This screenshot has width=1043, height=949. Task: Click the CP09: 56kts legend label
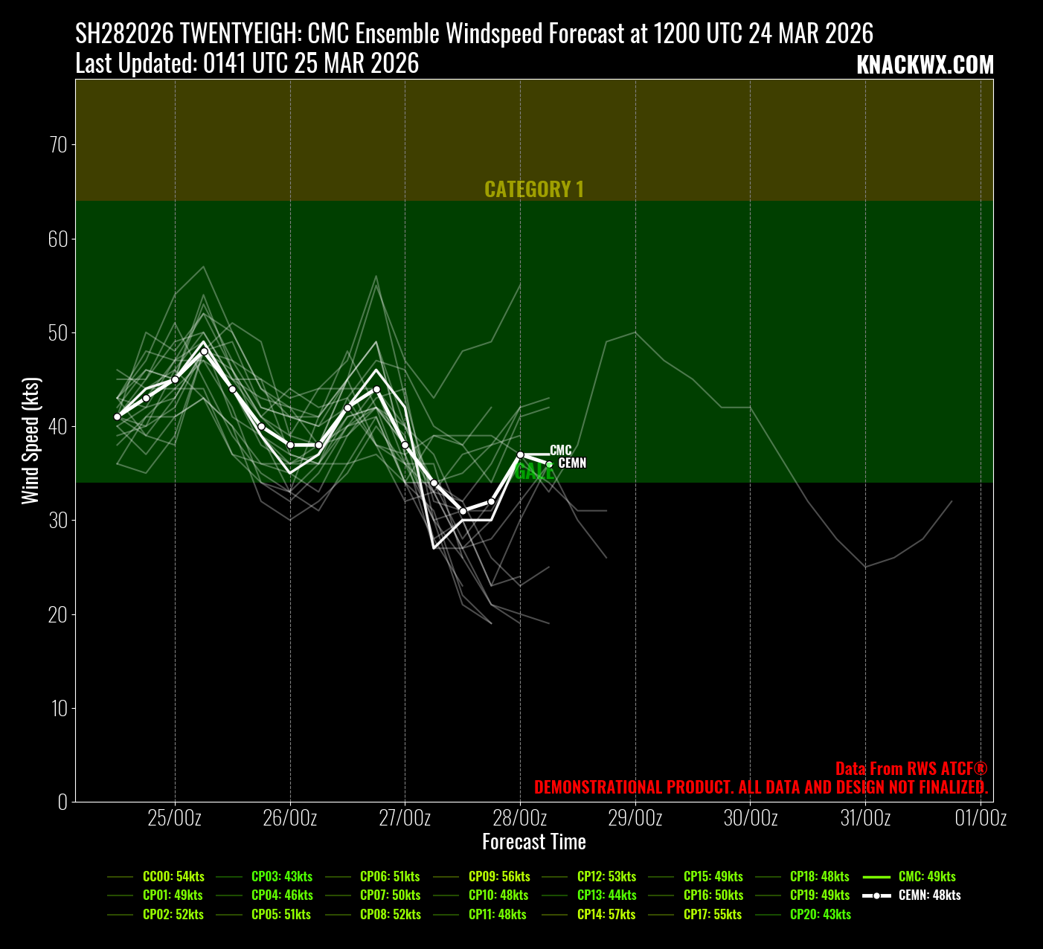tap(499, 876)
